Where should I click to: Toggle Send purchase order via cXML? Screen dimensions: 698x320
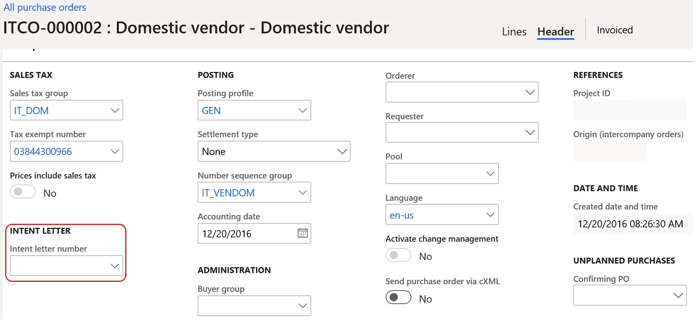point(398,297)
